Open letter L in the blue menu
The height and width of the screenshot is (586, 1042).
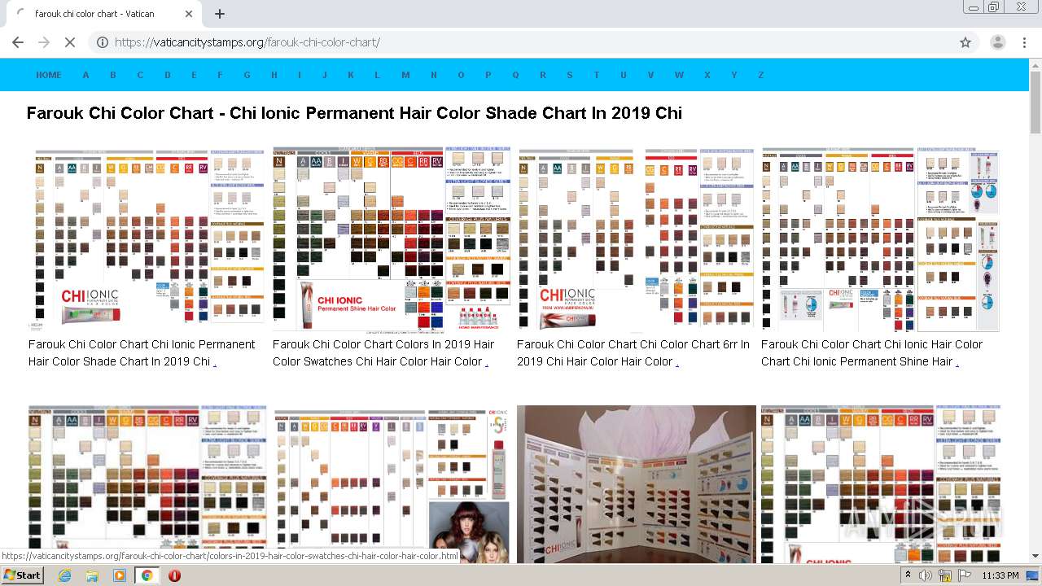(377, 75)
